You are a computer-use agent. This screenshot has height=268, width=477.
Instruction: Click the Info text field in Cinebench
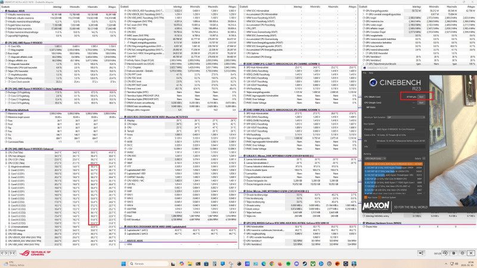point(401,147)
